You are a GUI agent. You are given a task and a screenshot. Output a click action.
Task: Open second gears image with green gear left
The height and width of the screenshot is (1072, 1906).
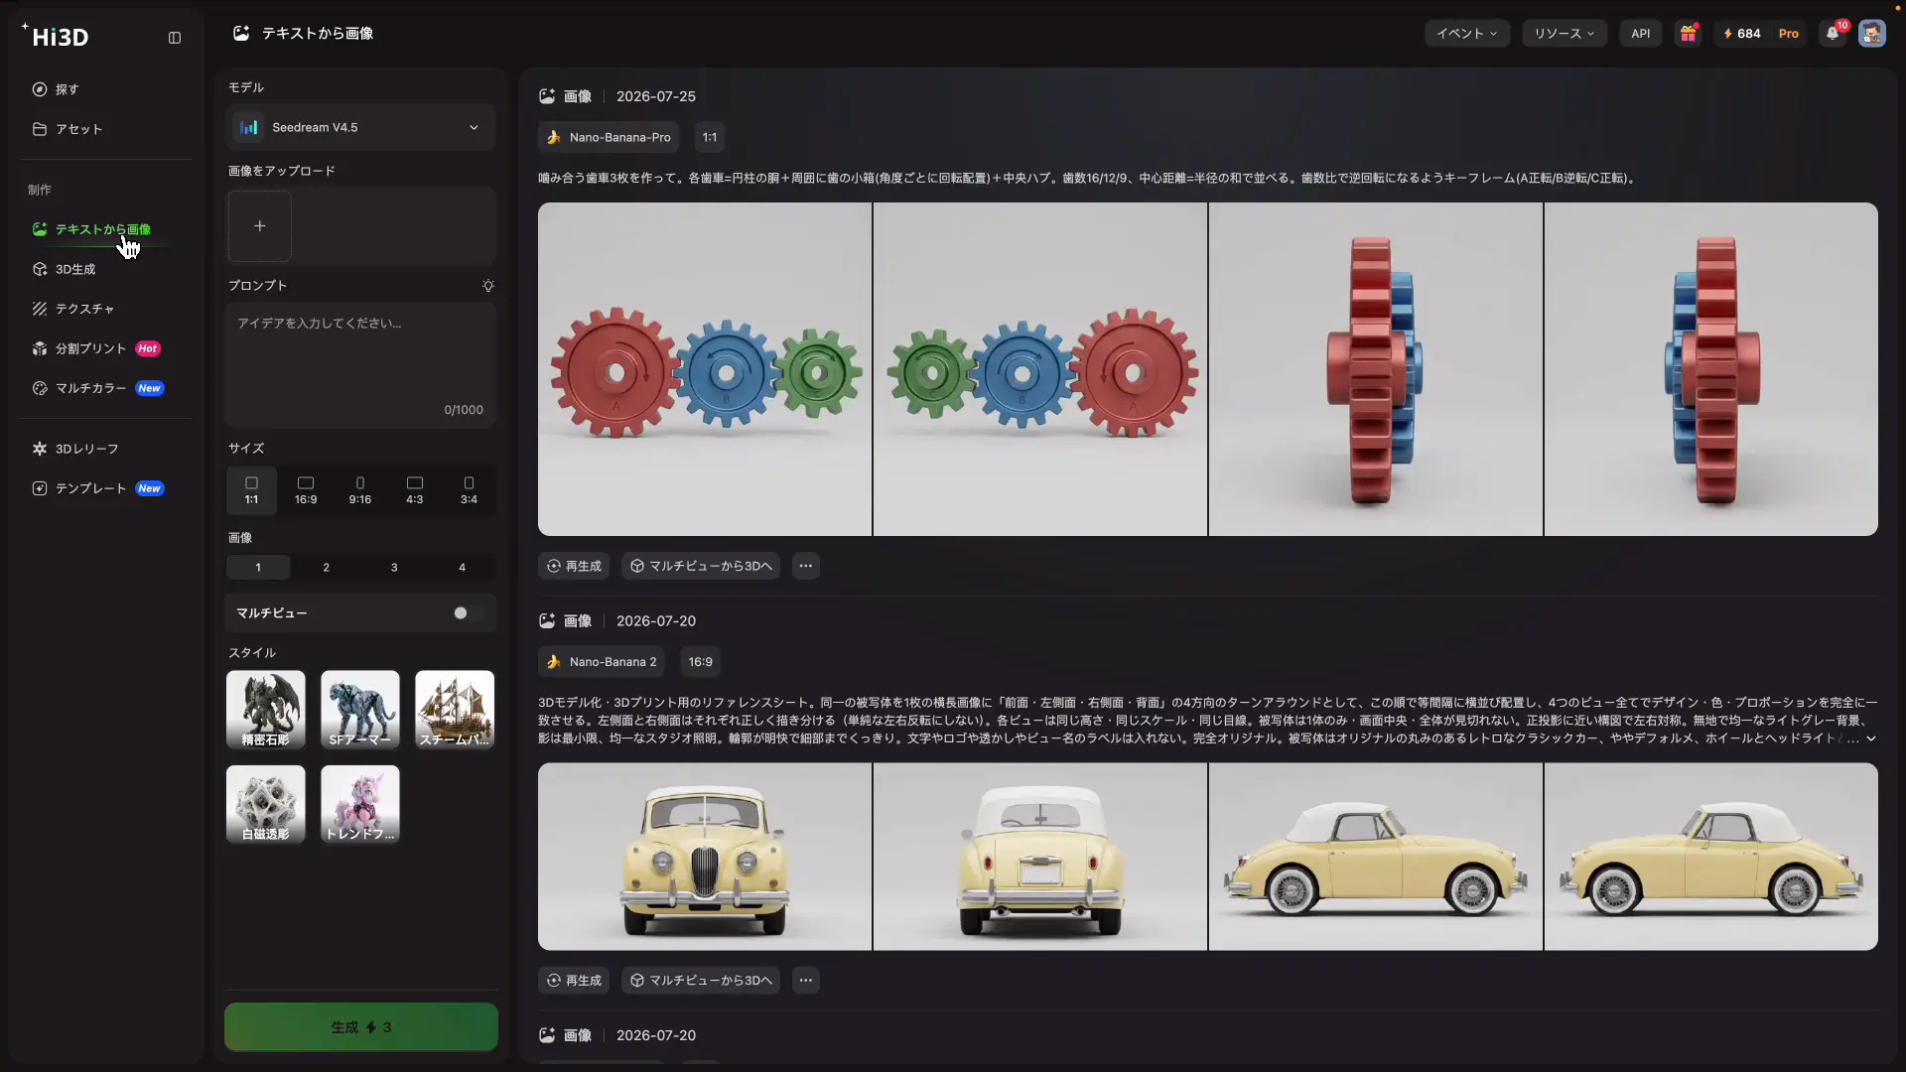click(1040, 369)
